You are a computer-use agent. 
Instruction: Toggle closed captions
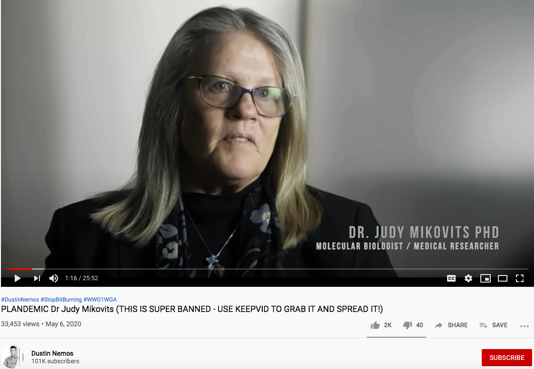click(x=451, y=278)
